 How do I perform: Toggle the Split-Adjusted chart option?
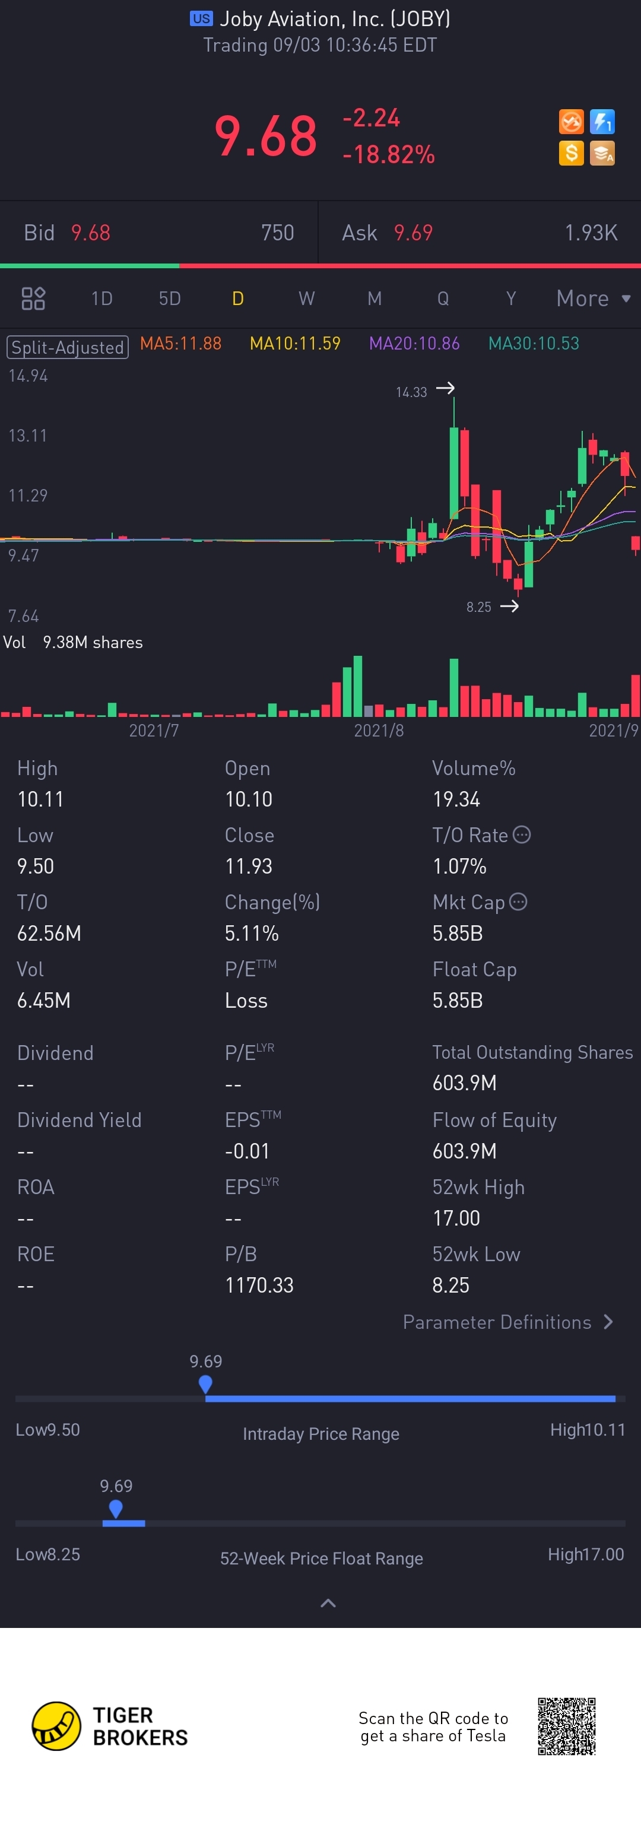coord(67,347)
